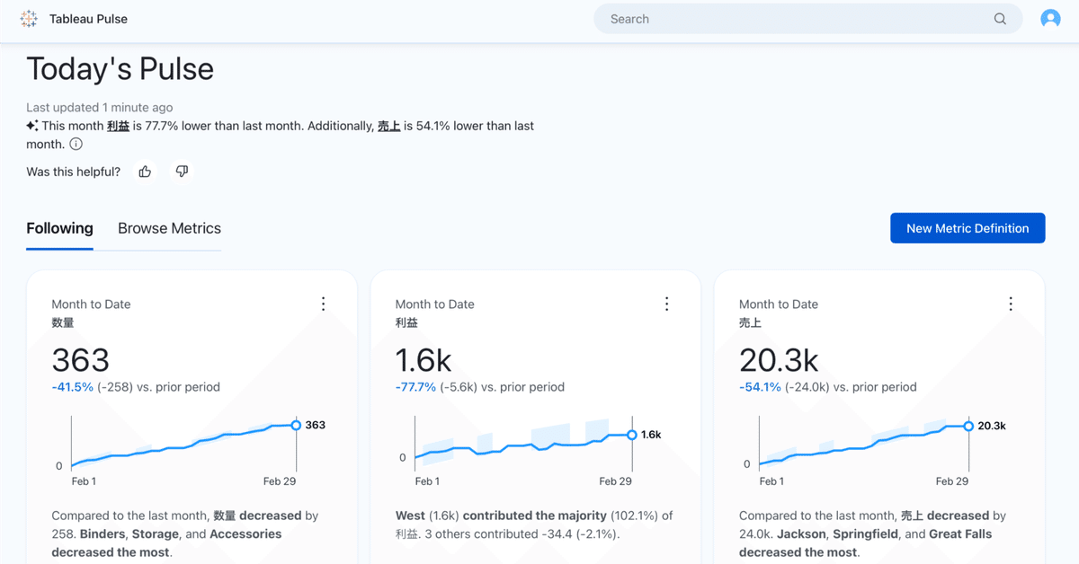Click the New Metric Definition button

[x=968, y=228]
